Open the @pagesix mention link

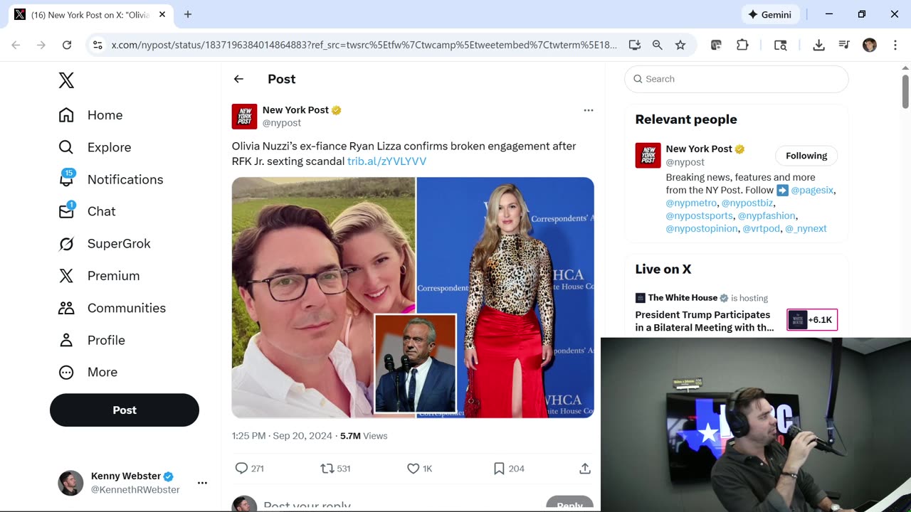coord(812,191)
